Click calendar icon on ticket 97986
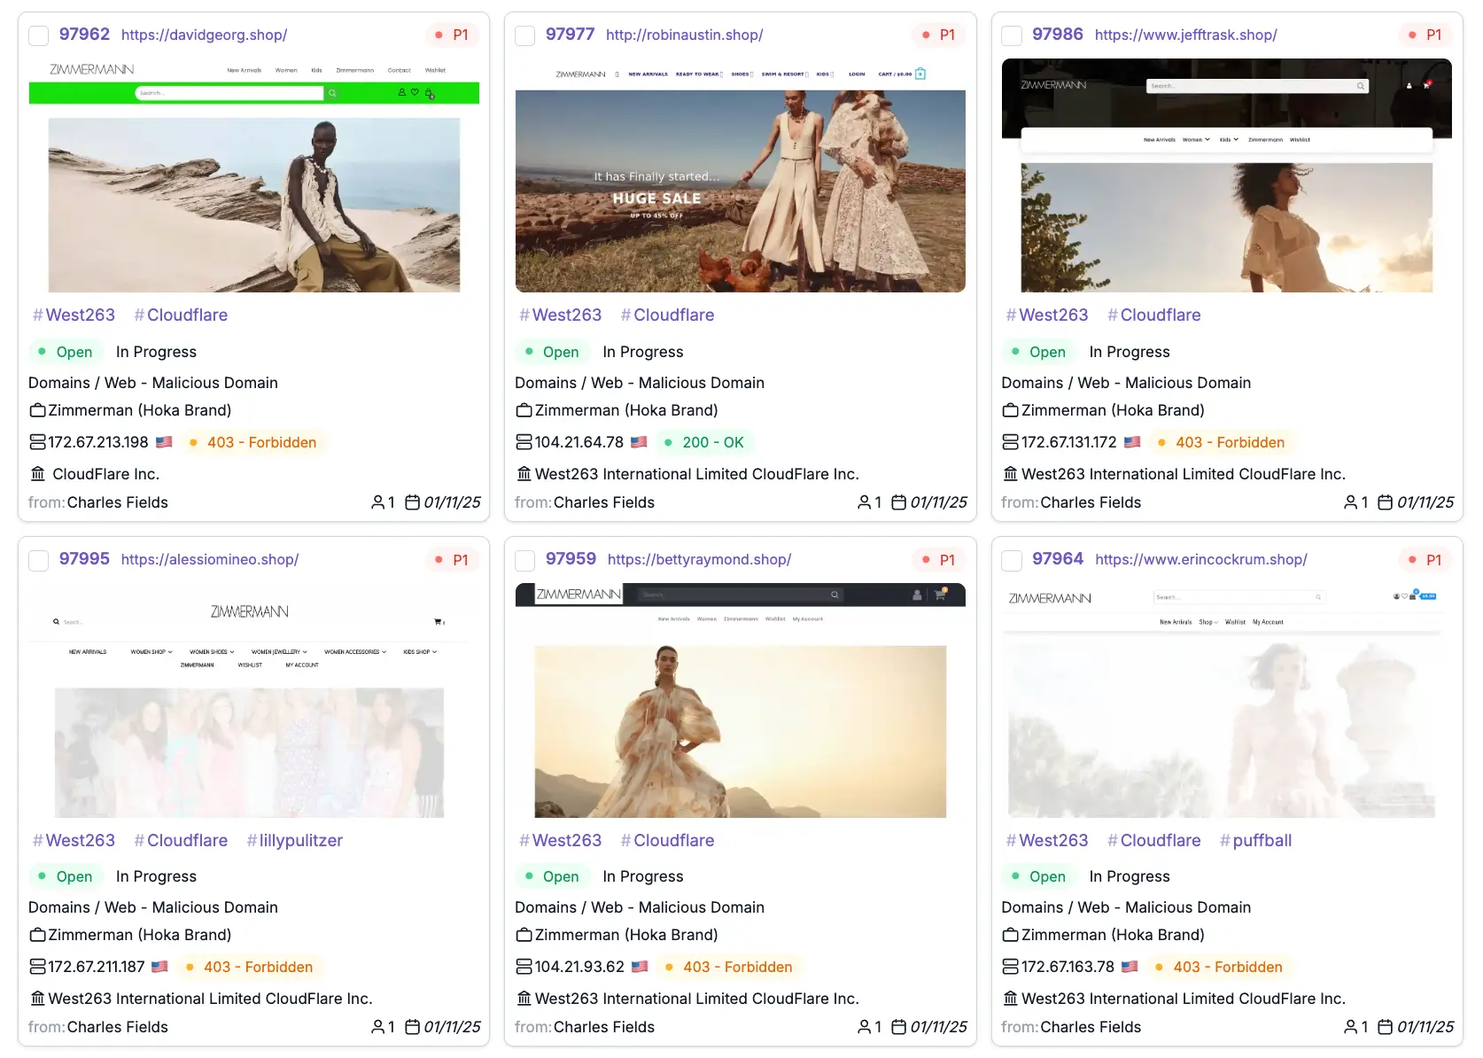This screenshot has height=1058, width=1483. [1385, 502]
